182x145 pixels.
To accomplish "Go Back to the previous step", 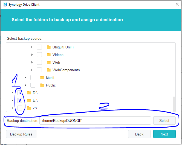I will (x=139, y=134).
